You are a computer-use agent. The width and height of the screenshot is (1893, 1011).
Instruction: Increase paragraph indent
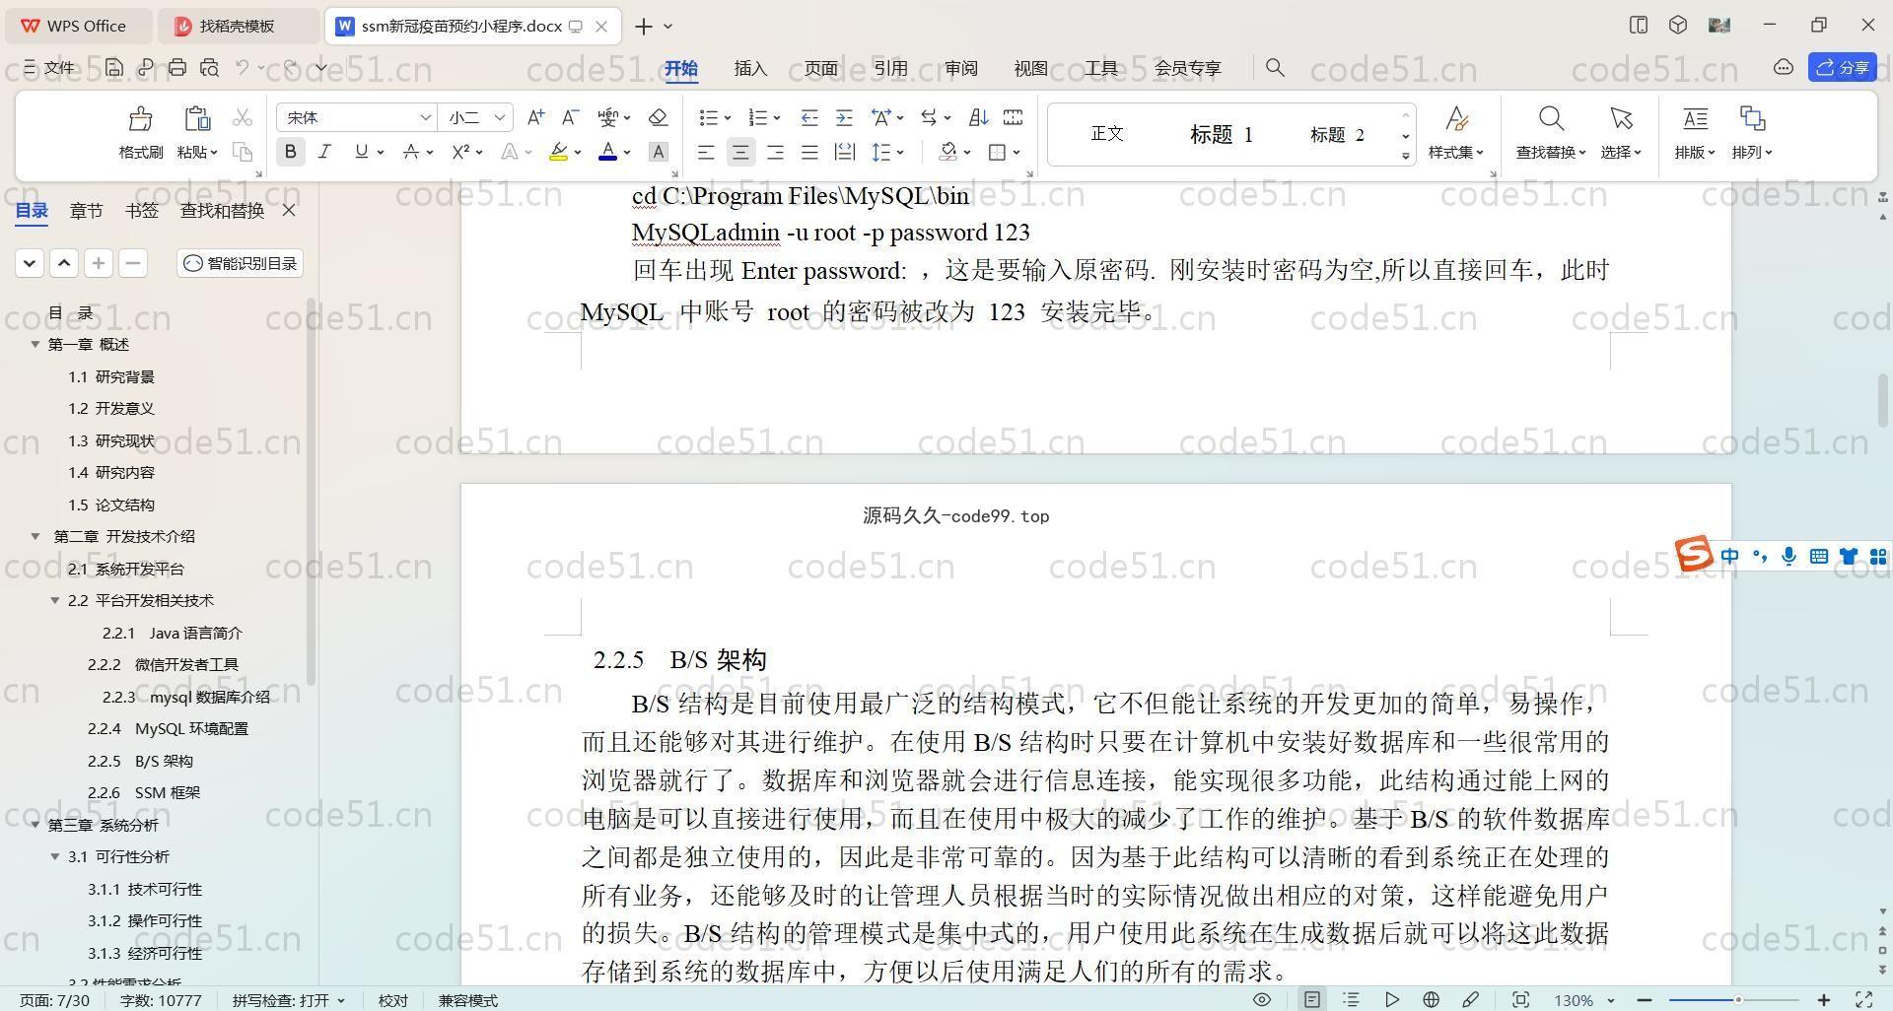[x=844, y=117]
